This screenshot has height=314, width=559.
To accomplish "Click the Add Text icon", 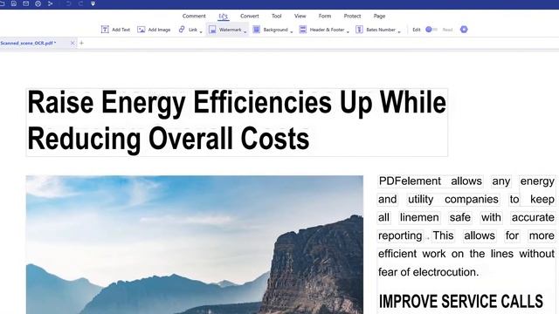I will coord(105,30).
